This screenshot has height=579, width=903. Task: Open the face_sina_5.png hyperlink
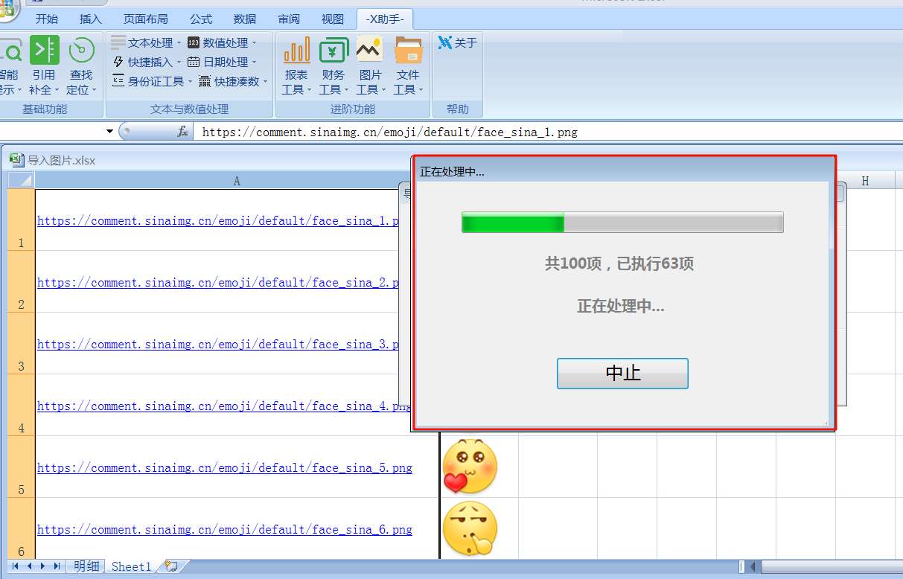click(224, 468)
